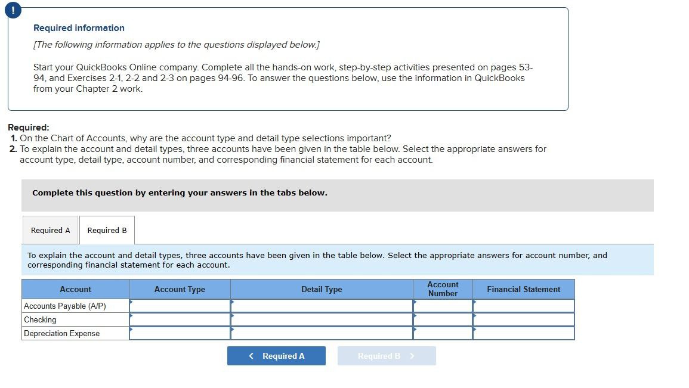The width and height of the screenshot is (689, 388).
Task: Open Detail Type dropdown for Checking
Action: 322,319
